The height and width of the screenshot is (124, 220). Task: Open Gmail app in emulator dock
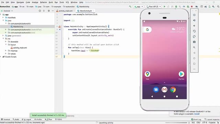pos(164,90)
